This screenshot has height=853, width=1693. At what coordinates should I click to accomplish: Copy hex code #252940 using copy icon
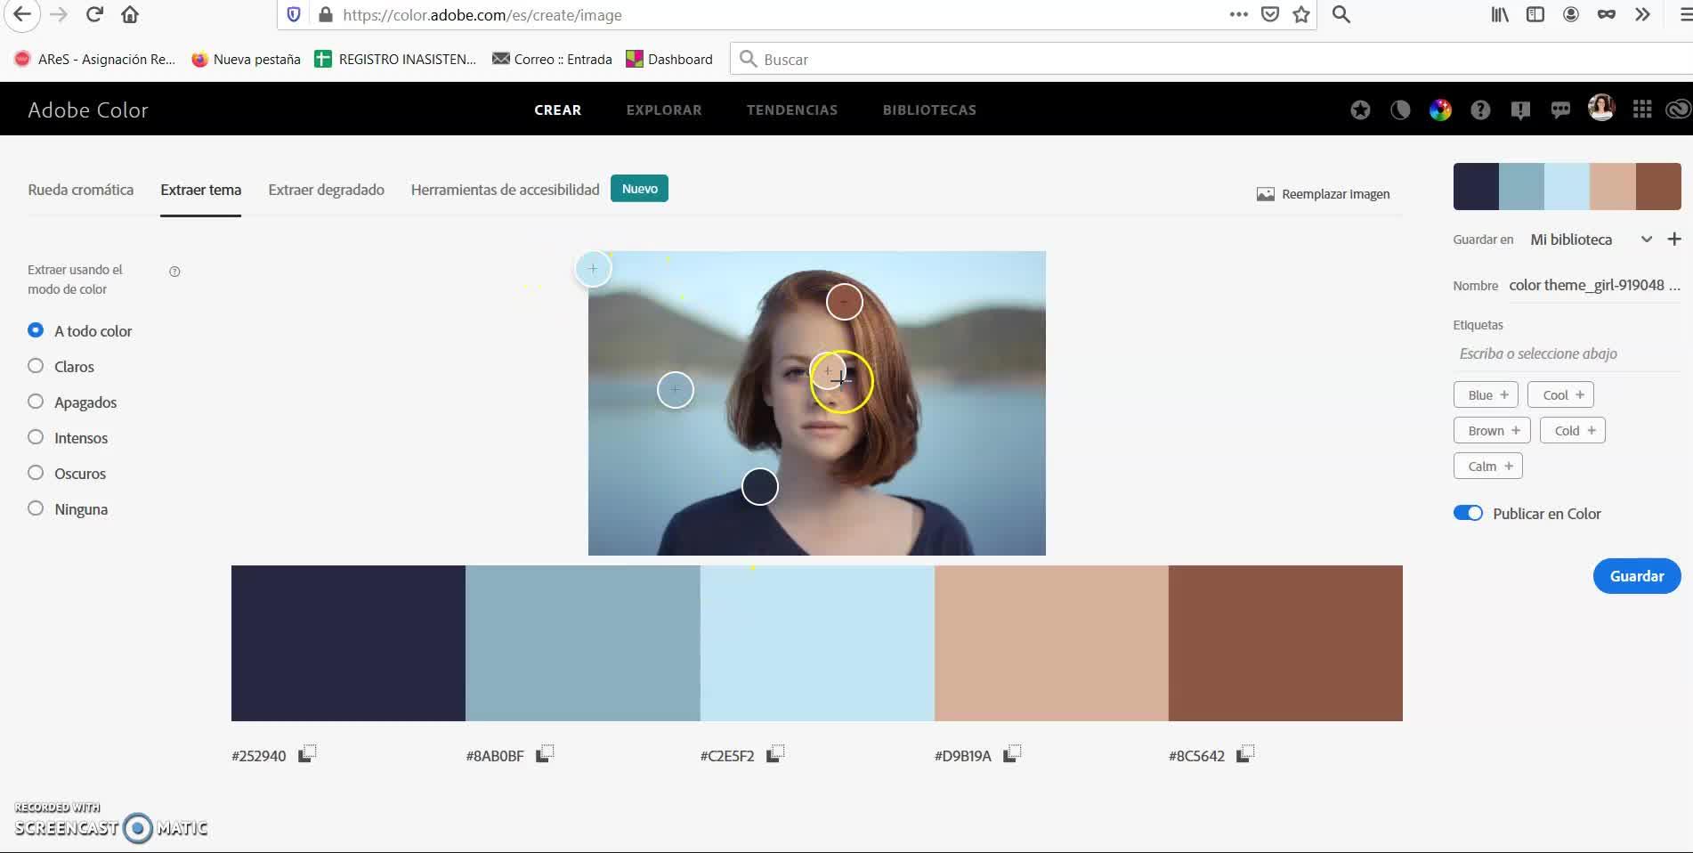tap(306, 754)
